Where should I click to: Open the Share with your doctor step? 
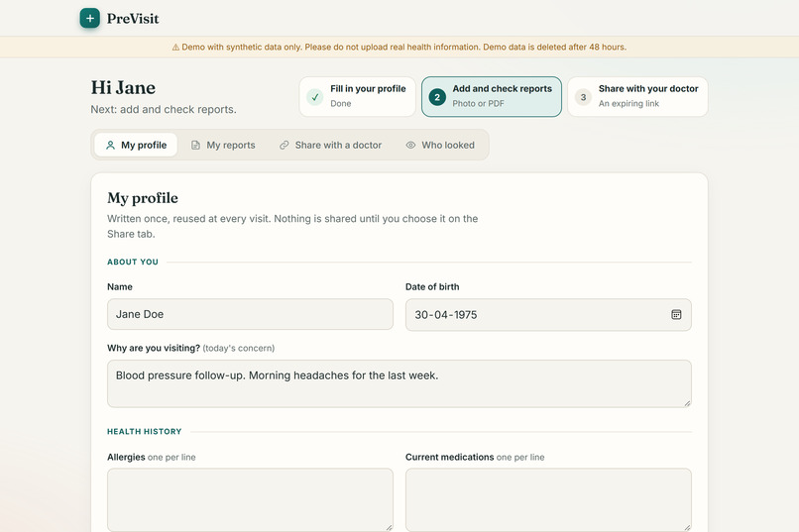pos(637,97)
